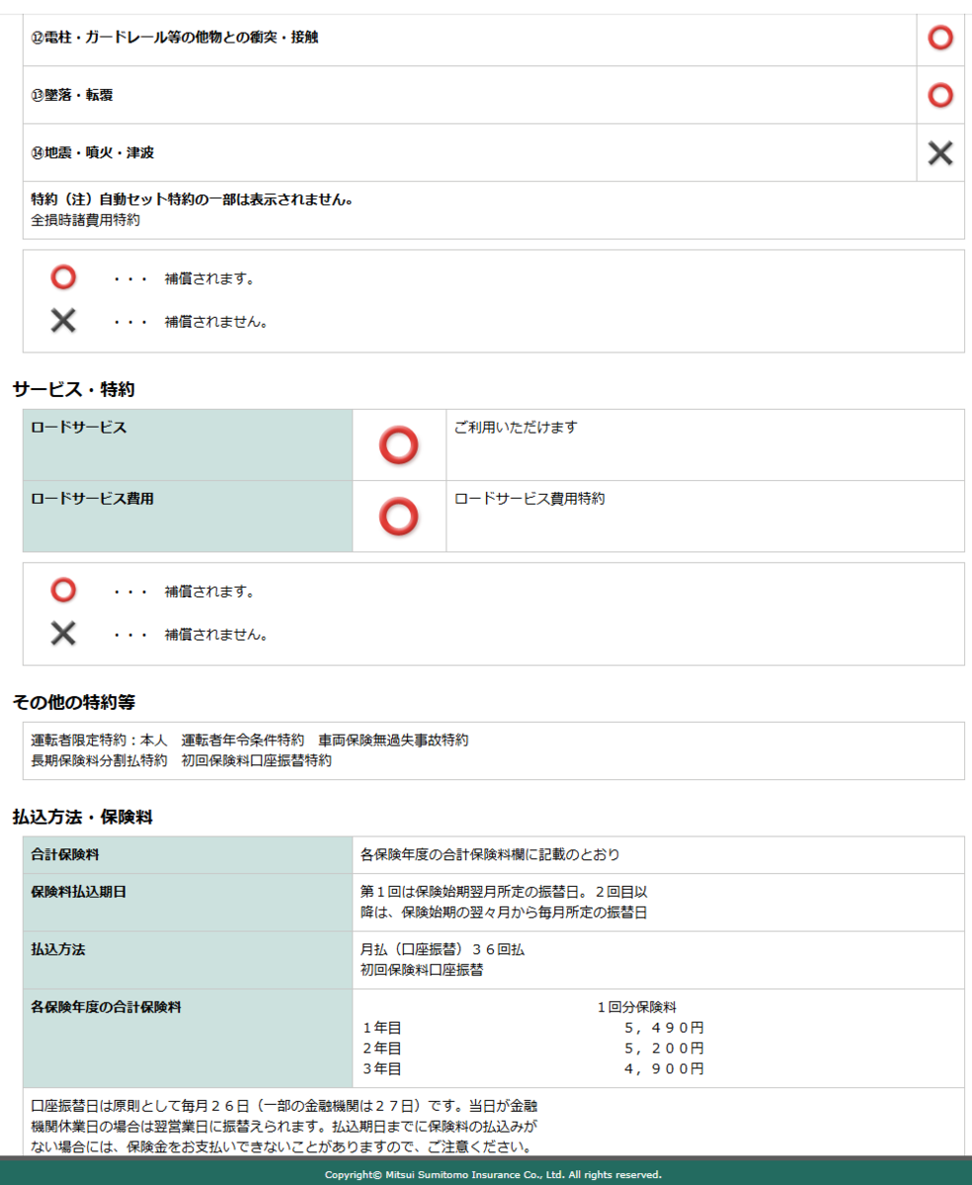The width and height of the screenshot is (972, 1185).
Task: Click the red circle icon for ロードサービス
Action: [x=399, y=445]
